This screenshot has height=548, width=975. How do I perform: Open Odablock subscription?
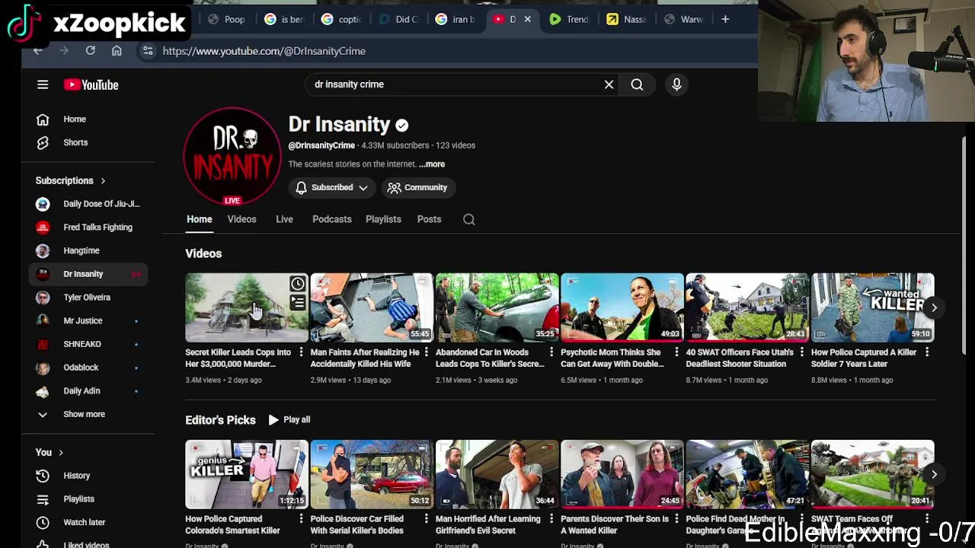coord(88,368)
